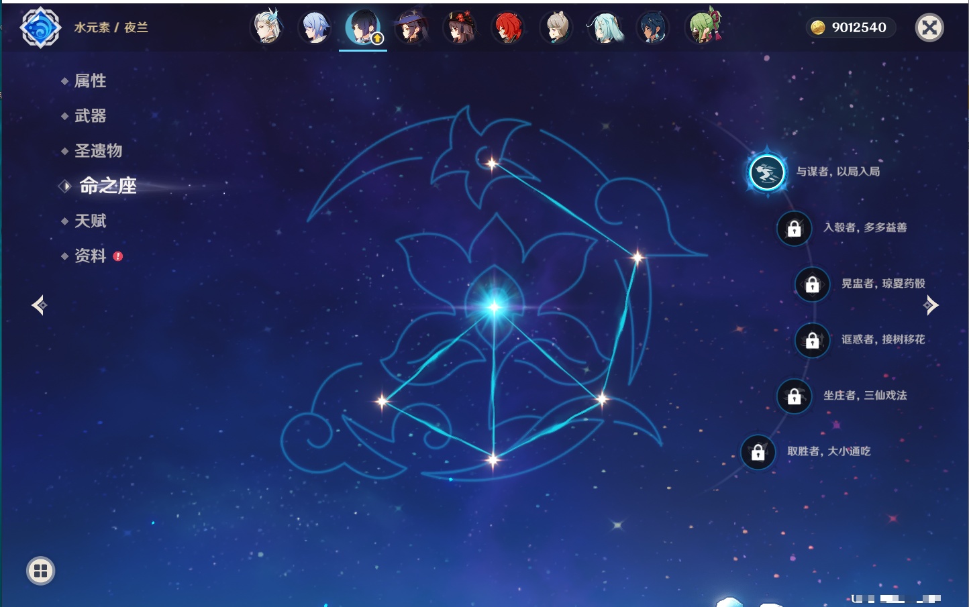Image resolution: width=969 pixels, height=607 pixels.
Task: View the 资料 profile tab
Action: 90,256
